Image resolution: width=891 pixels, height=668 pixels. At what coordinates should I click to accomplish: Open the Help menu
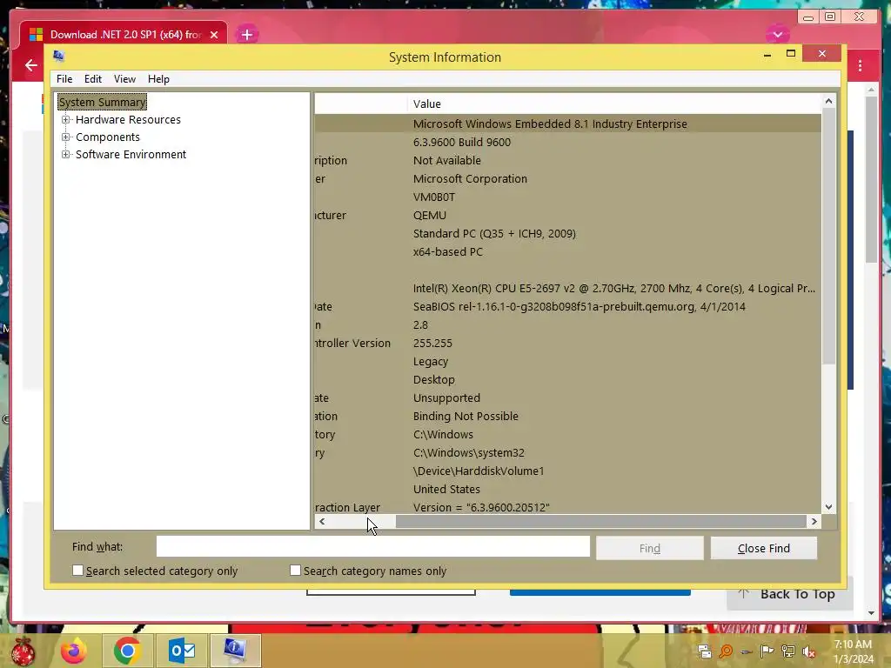(x=158, y=79)
